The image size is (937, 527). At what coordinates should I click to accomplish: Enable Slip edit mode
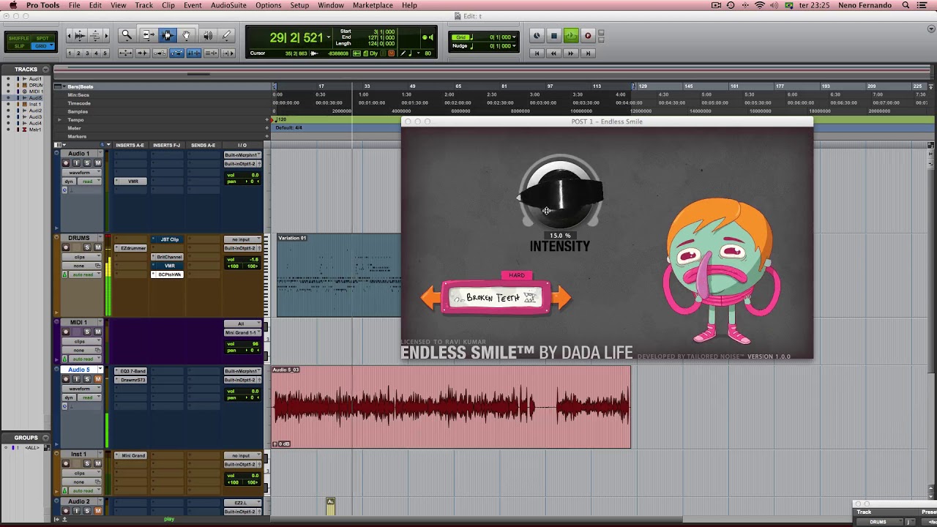tap(18, 46)
